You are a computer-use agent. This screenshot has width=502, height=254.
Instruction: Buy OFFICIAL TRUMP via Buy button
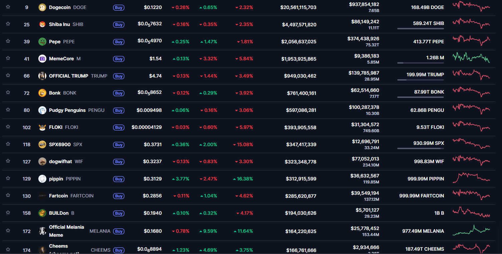(119, 76)
